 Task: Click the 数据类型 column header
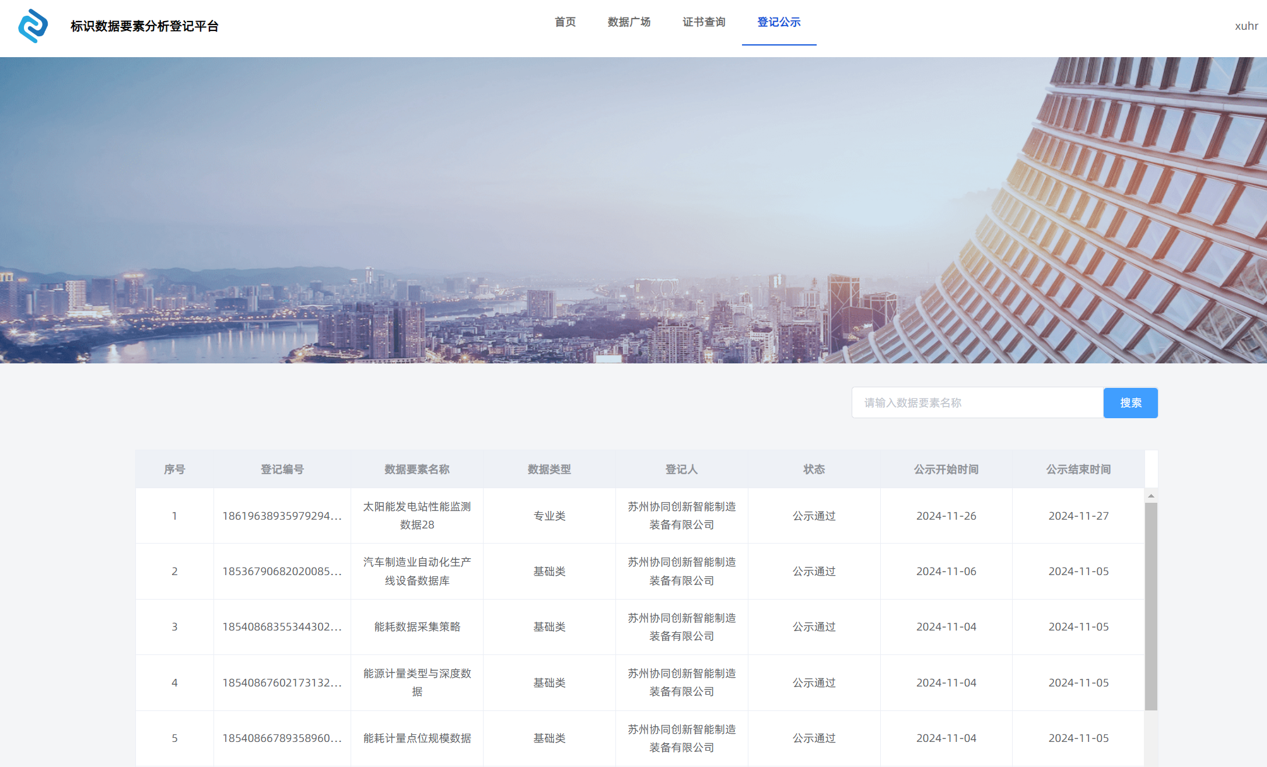tap(549, 469)
